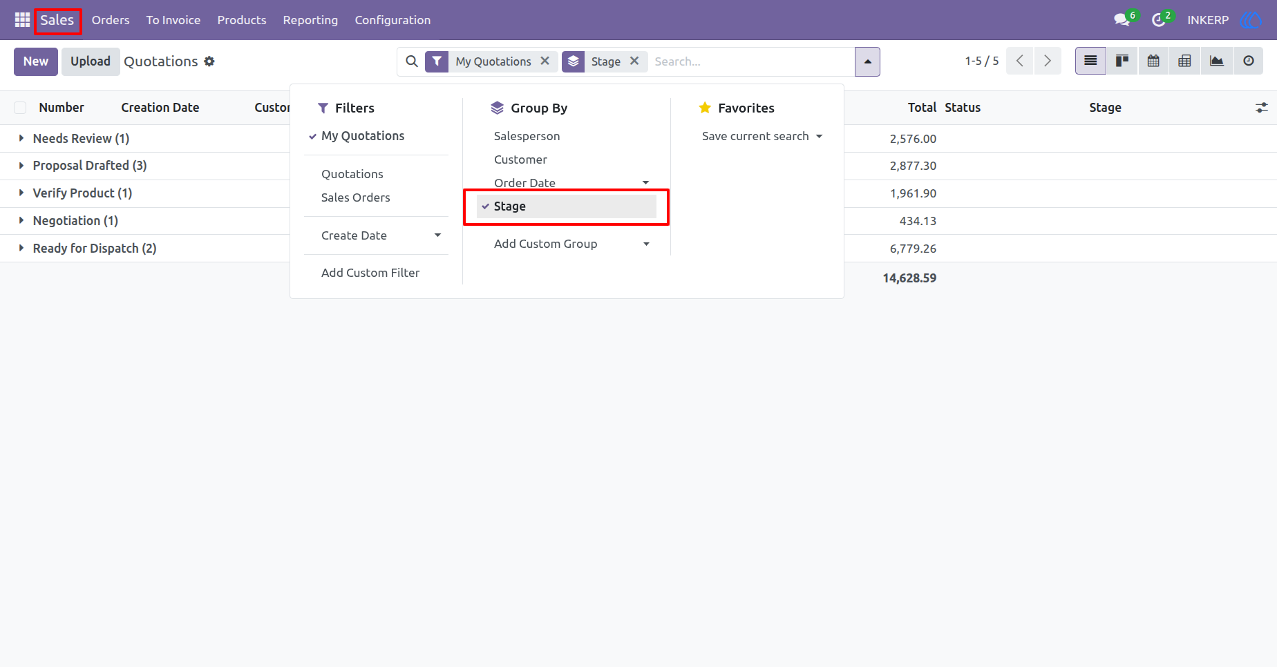The width and height of the screenshot is (1277, 667).
Task: Click the Quotations settings gear icon
Action: point(209,61)
